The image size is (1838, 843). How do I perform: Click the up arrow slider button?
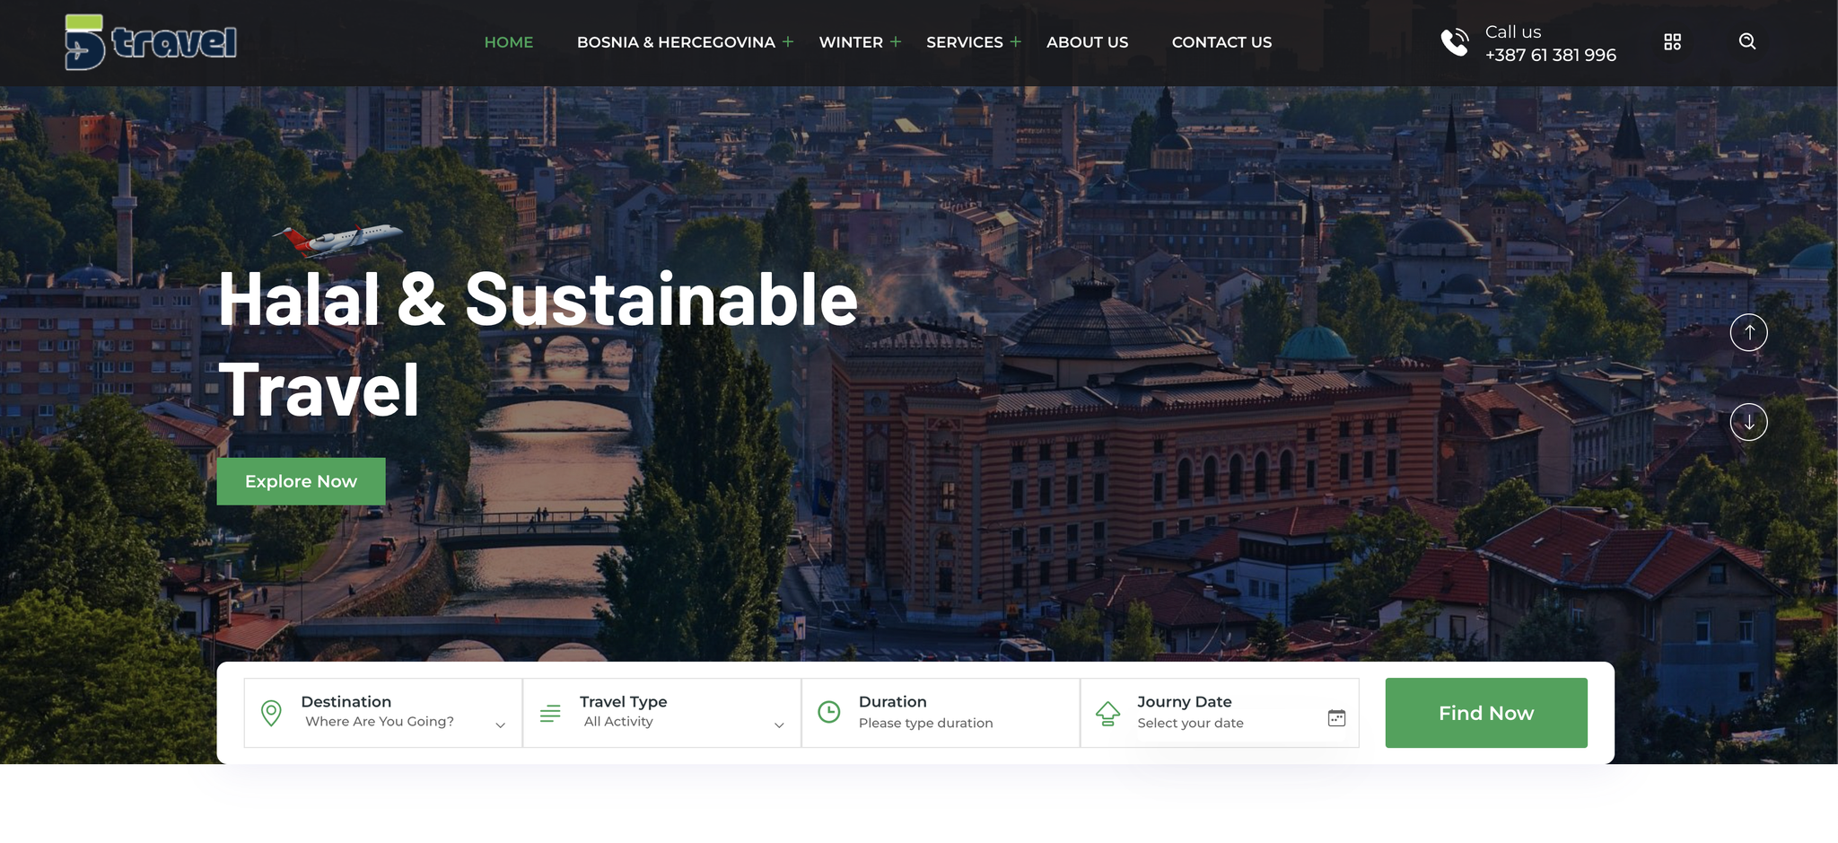pyautogui.click(x=1748, y=332)
